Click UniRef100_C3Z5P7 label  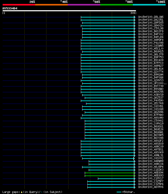pos(151,181)
